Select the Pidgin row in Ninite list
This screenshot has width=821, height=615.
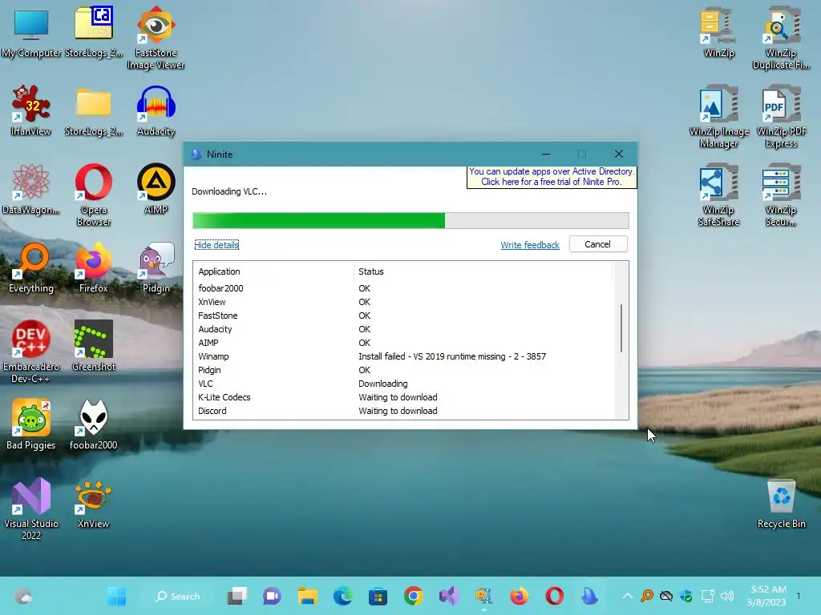(x=403, y=370)
